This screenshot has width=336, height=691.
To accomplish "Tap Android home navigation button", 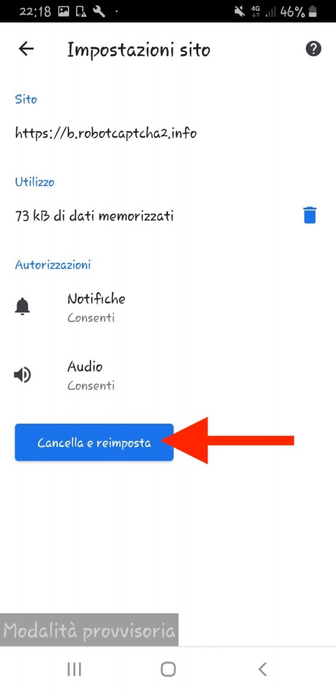I will coord(168,669).
